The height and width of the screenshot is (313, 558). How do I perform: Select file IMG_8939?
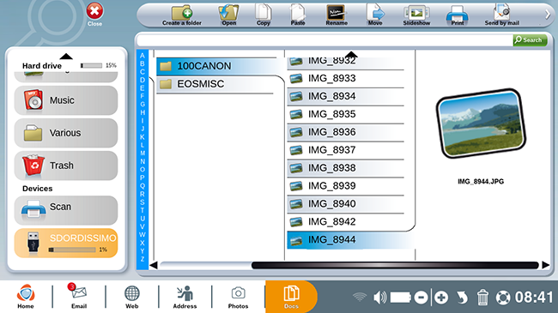click(346, 186)
